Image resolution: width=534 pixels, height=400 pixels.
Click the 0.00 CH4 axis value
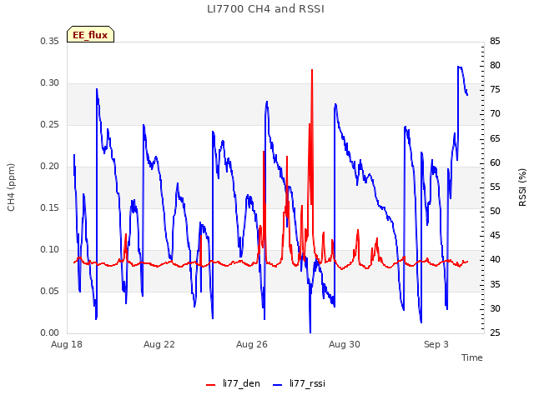click(50, 333)
